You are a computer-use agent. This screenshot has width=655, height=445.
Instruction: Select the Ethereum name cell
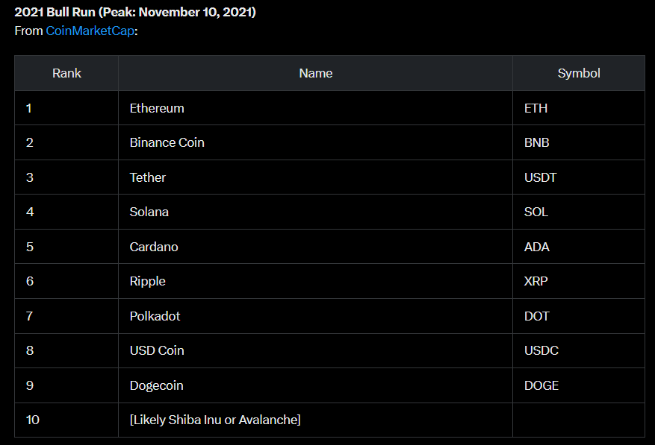pos(157,108)
